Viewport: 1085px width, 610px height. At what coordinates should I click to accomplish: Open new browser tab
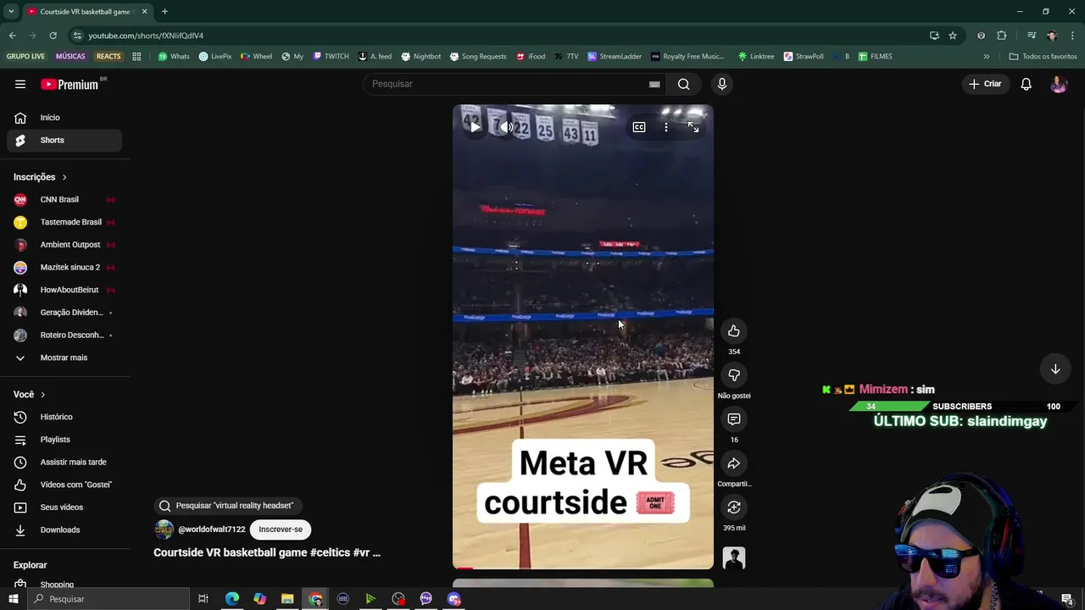click(x=164, y=12)
